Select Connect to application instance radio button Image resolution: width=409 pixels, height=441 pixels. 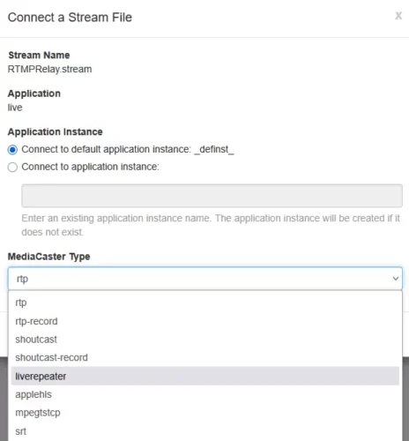pyautogui.click(x=12, y=167)
